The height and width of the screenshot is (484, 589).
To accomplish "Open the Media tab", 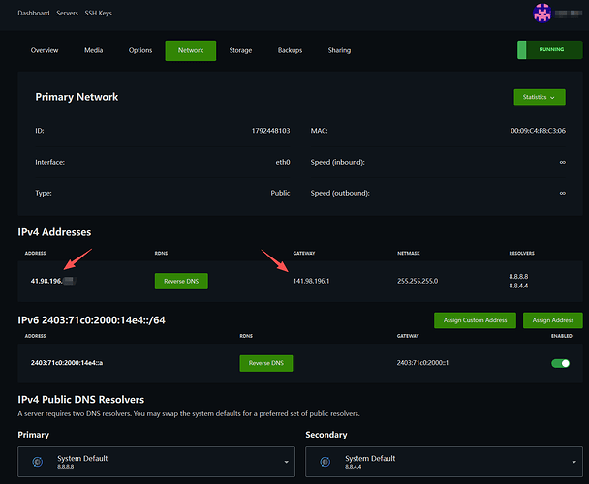I will pos(93,50).
